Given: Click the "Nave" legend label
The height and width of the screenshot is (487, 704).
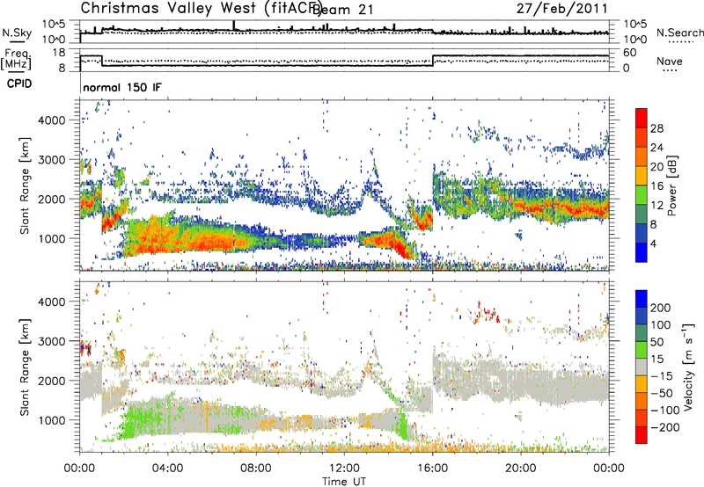Looking at the screenshot, I should click(x=670, y=61).
